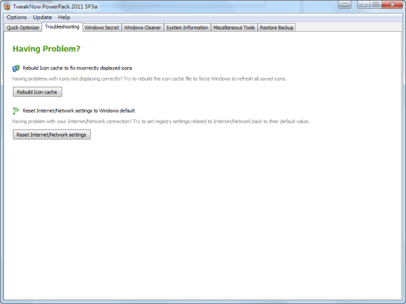Show the System Information tab

click(187, 28)
